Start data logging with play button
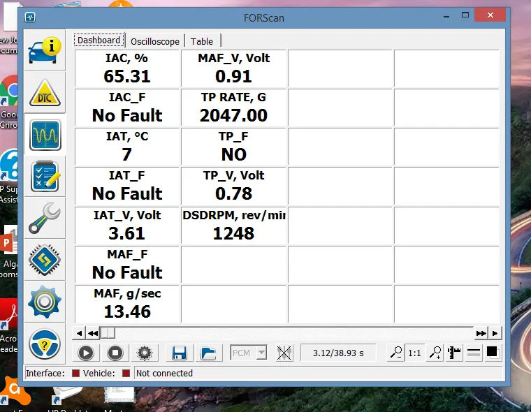Viewport: 531px width, 412px height. (86, 353)
